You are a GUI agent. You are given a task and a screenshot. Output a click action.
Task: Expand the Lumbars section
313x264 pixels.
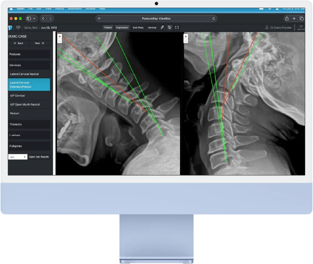click(29, 135)
